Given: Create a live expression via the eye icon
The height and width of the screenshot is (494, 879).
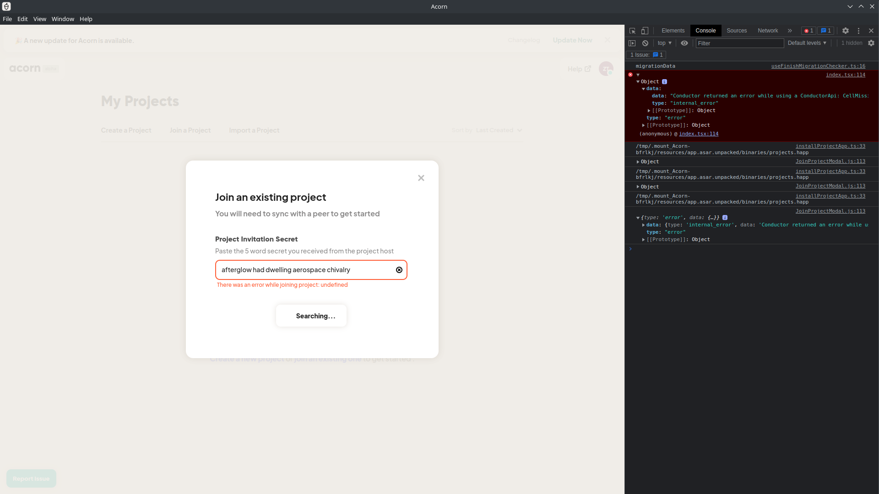Looking at the screenshot, I should point(684,43).
